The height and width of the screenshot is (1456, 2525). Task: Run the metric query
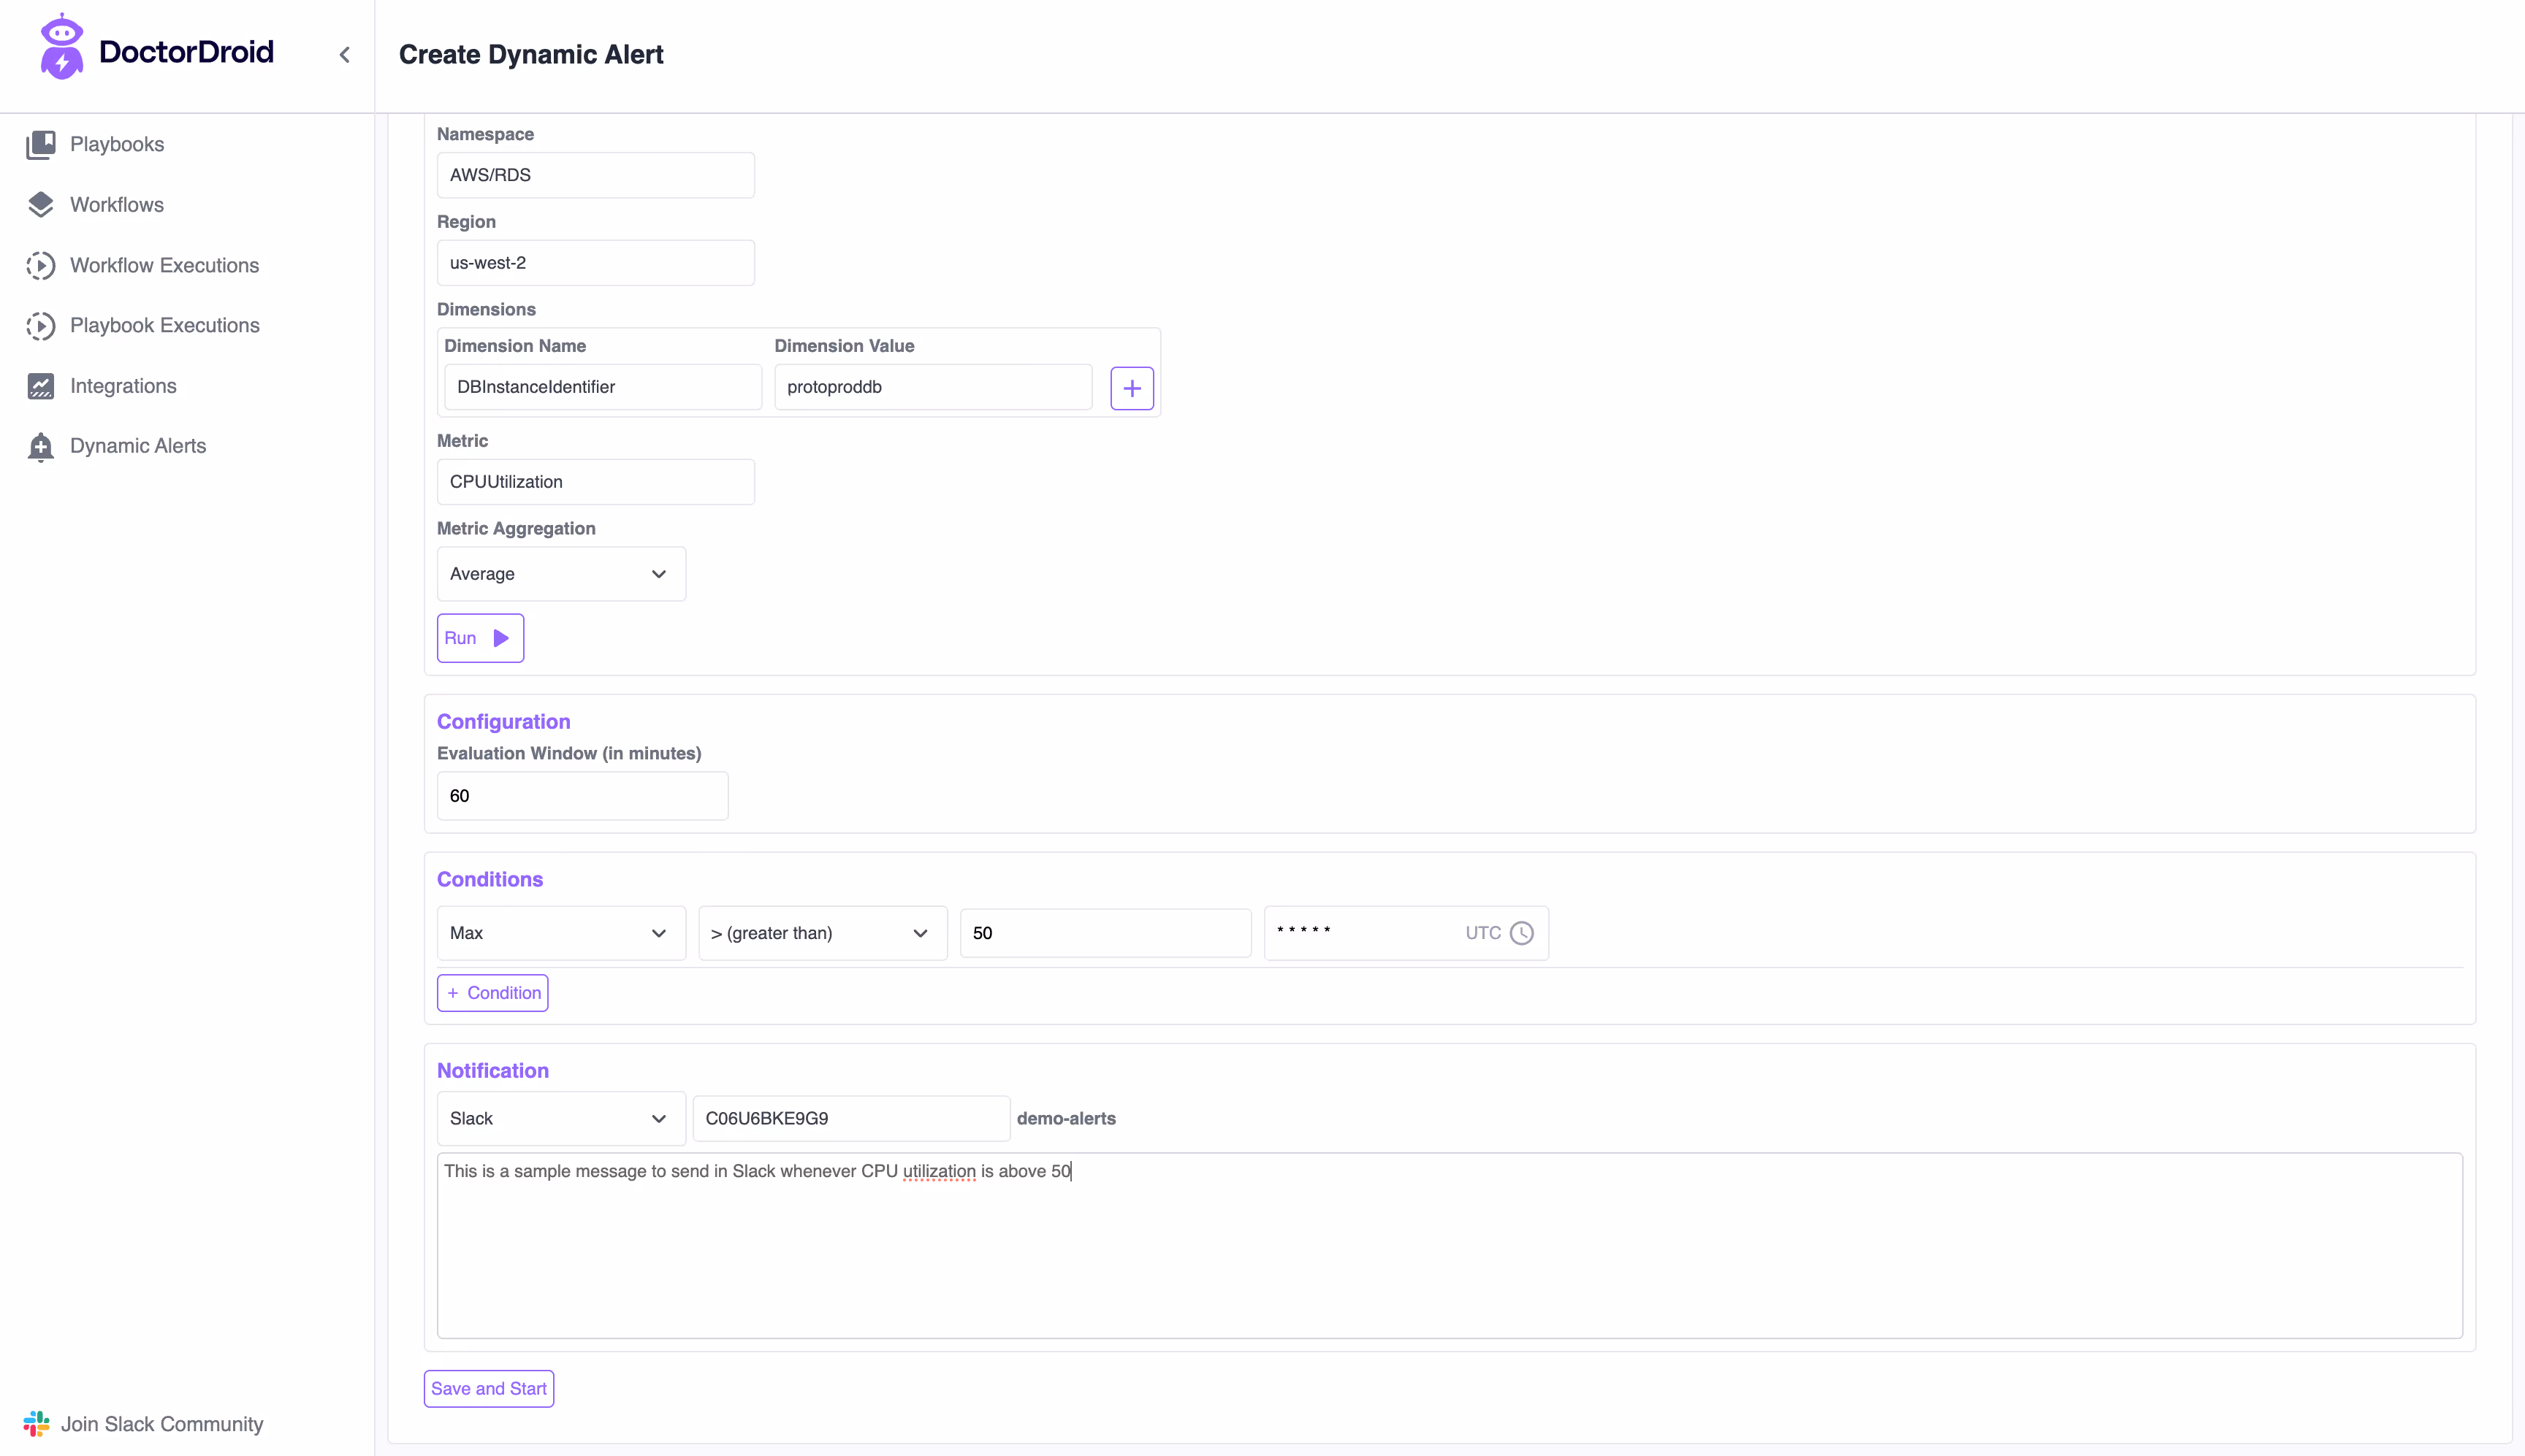click(480, 638)
